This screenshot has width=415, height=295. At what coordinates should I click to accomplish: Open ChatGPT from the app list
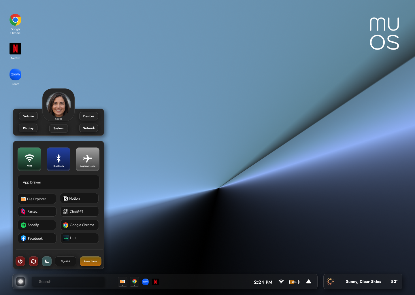point(79,211)
